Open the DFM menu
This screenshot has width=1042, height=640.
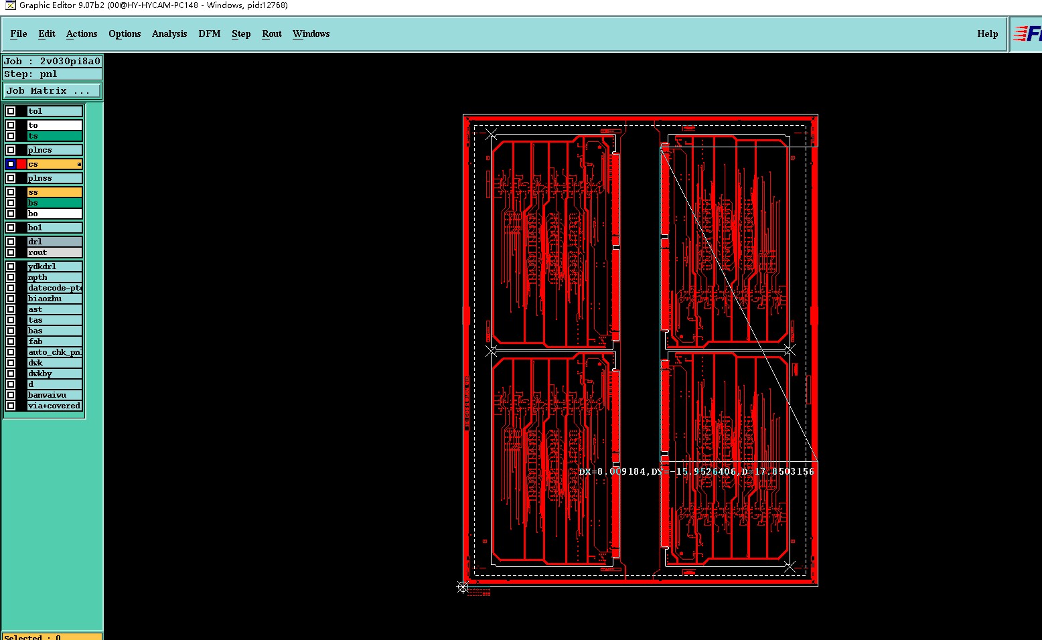(x=210, y=33)
